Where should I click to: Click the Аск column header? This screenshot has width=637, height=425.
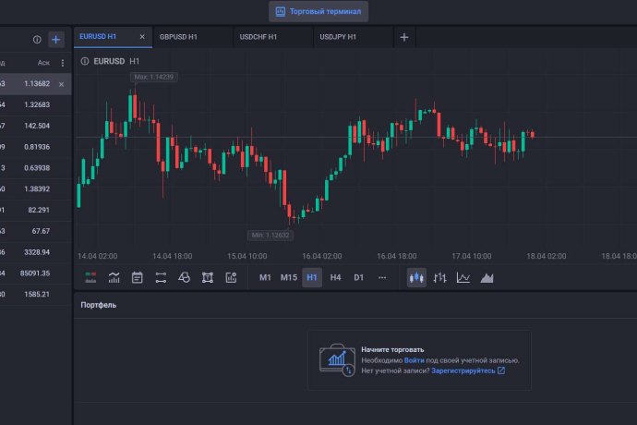point(43,63)
